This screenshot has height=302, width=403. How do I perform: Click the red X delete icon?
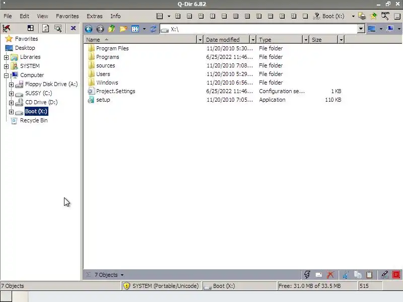tap(330, 275)
